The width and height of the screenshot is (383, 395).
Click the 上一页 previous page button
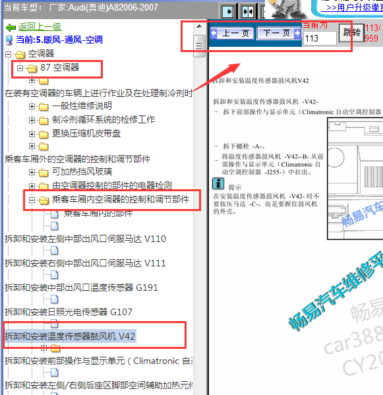tap(232, 33)
